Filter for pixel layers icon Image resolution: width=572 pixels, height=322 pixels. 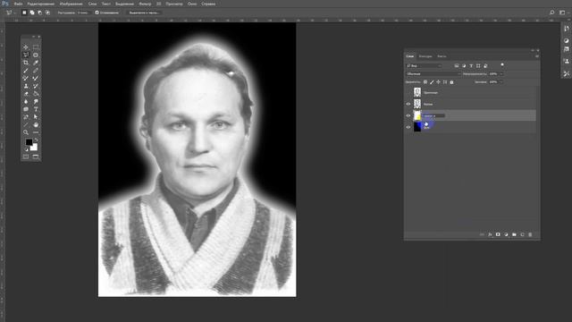point(457,65)
